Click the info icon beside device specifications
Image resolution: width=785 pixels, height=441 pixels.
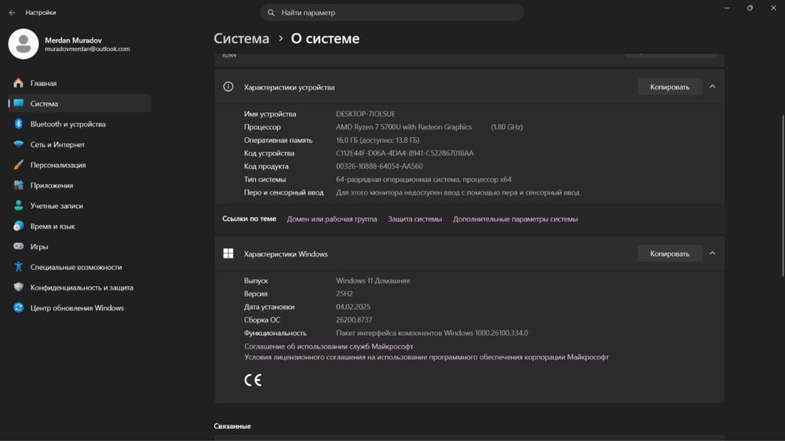[228, 87]
